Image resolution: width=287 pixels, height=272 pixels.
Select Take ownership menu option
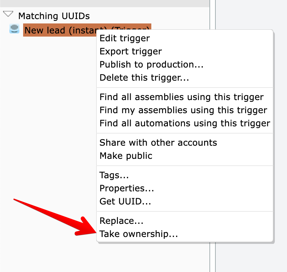coord(138,234)
